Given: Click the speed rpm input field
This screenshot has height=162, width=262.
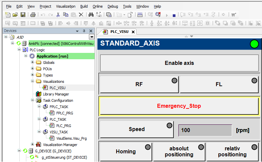Looking at the screenshot, I should click(205, 130).
